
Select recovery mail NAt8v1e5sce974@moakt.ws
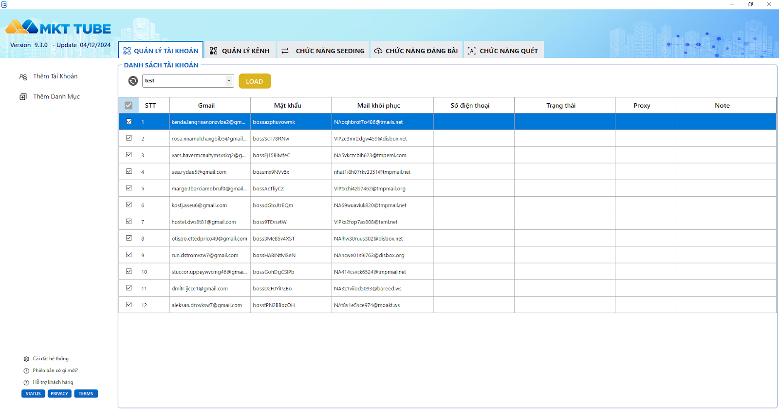[x=383, y=305]
